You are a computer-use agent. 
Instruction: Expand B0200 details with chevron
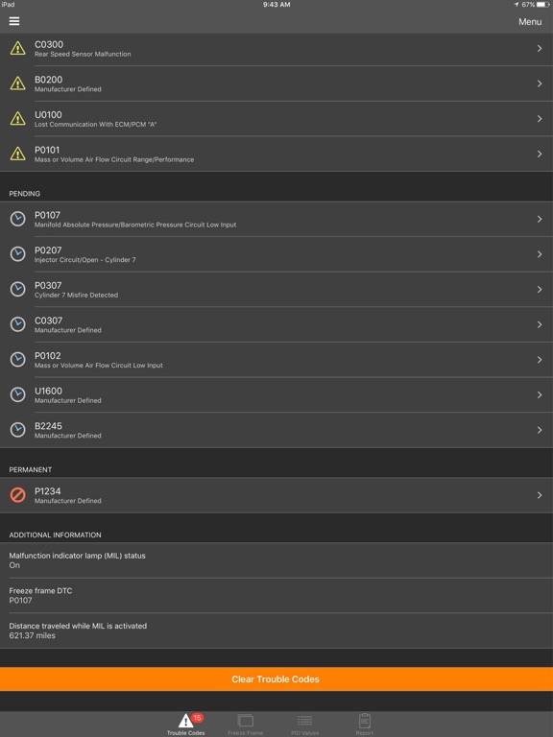[x=540, y=83]
